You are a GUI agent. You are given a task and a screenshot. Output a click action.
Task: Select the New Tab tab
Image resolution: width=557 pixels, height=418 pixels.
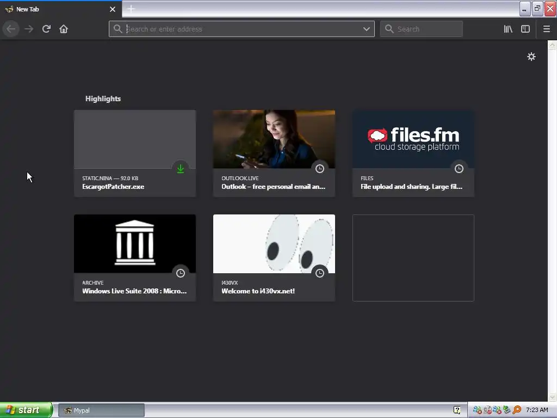coord(61,9)
